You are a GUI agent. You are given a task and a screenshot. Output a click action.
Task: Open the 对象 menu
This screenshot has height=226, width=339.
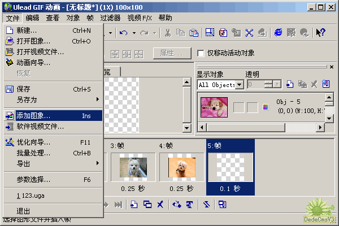[73, 18]
